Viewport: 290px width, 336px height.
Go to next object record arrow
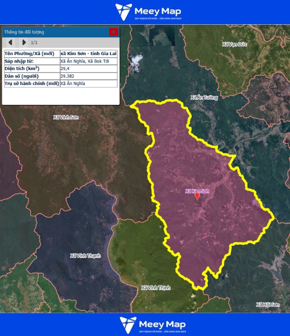[24, 42]
